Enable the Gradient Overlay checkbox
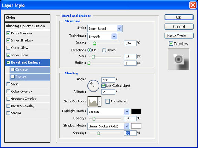198x148 pixels. click(x=8, y=99)
